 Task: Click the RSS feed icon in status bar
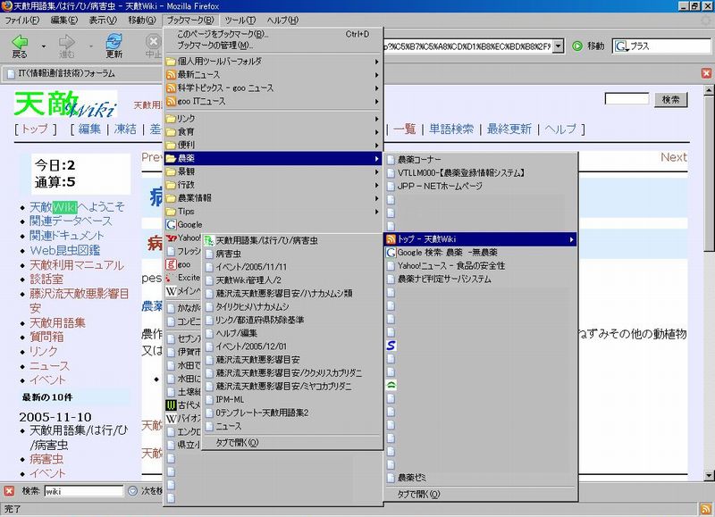pyautogui.click(x=705, y=508)
